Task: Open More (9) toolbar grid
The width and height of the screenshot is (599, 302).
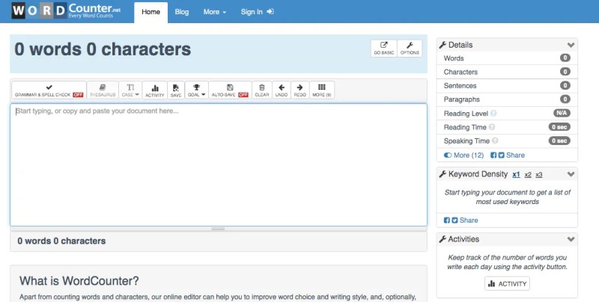Action: point(322,90)
